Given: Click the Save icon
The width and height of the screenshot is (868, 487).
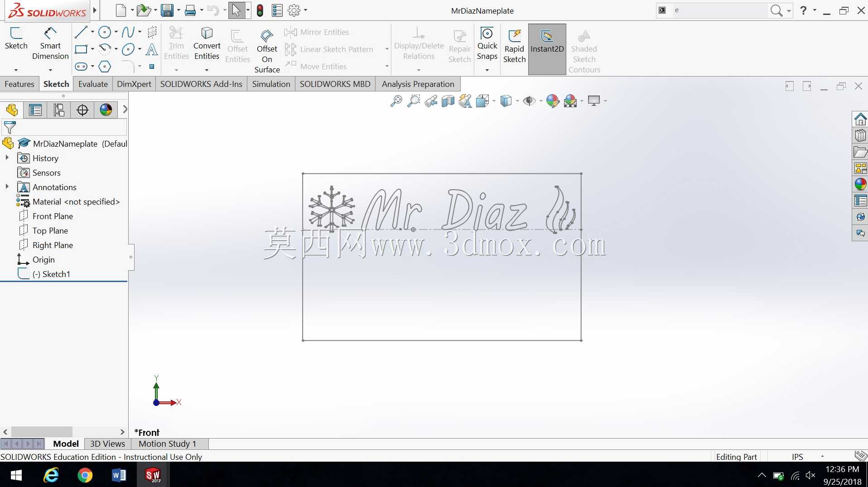Looking at the screenshot, I should click(x=168, y=10).
